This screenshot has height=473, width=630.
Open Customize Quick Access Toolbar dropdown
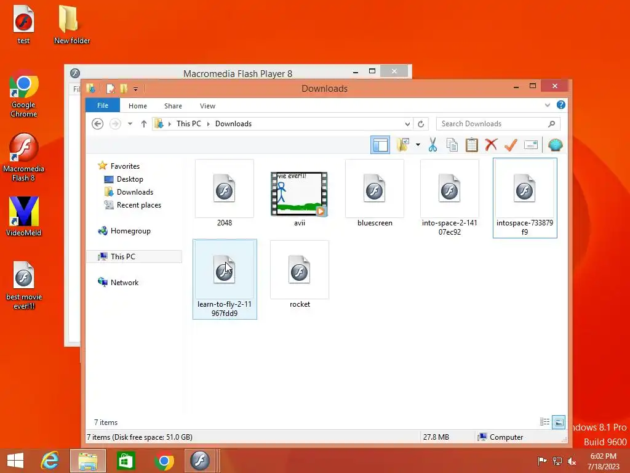coord(136,89)
